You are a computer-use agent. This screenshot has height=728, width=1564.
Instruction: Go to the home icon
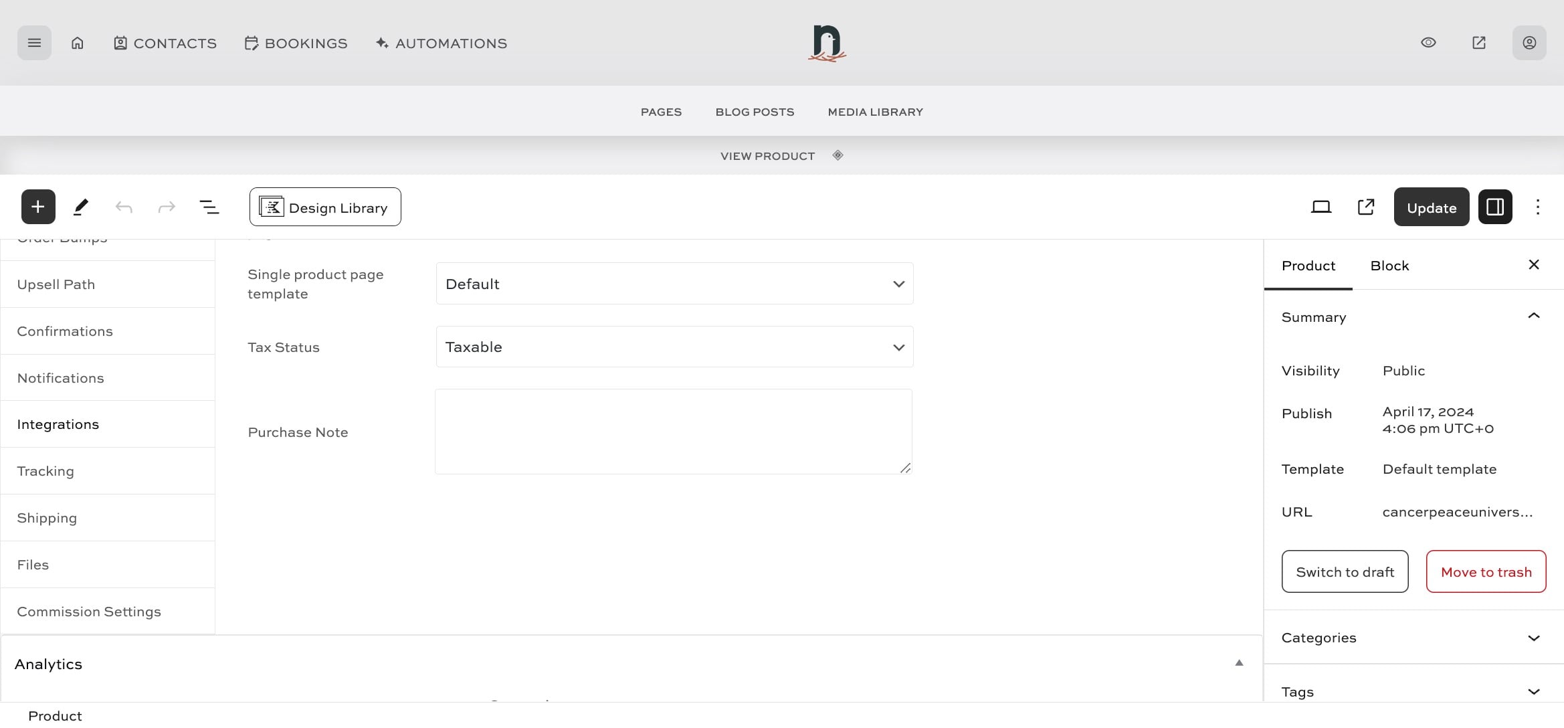(x=78, y=43)
